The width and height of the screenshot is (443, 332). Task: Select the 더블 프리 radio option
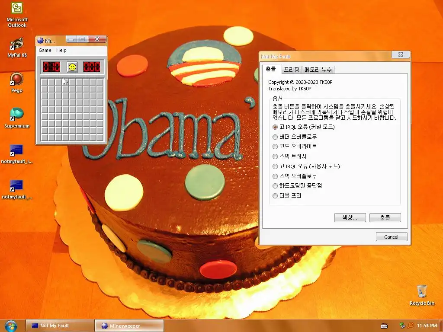(x=275, y=196)
